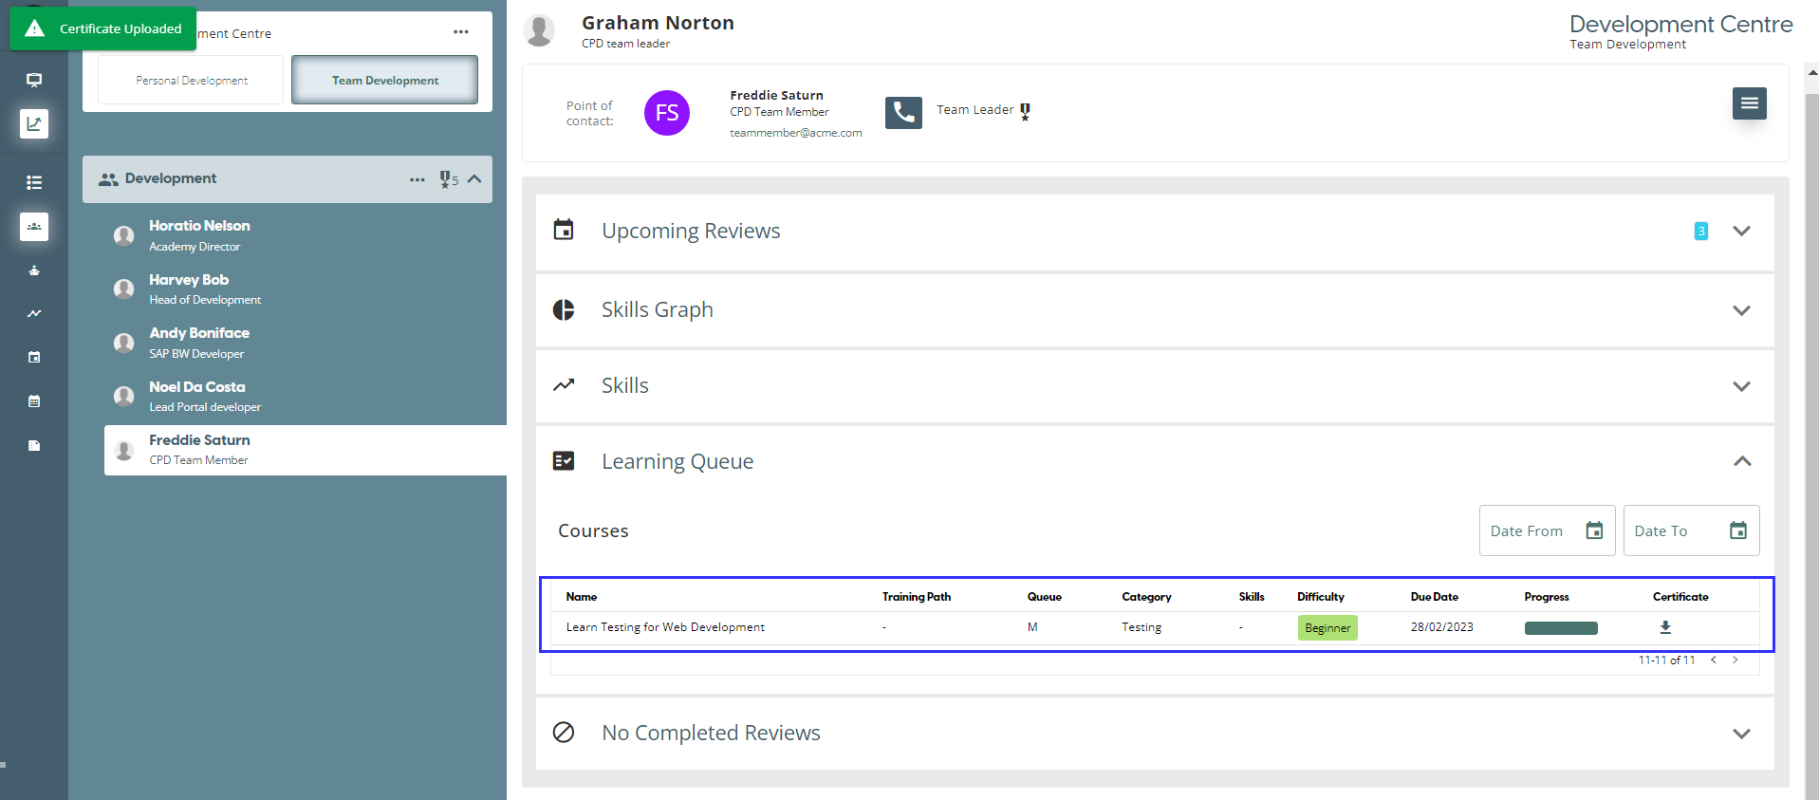The image size is (1819, 800).
Task: Collapse the Learning Queue section
Action: [1741, 461]
